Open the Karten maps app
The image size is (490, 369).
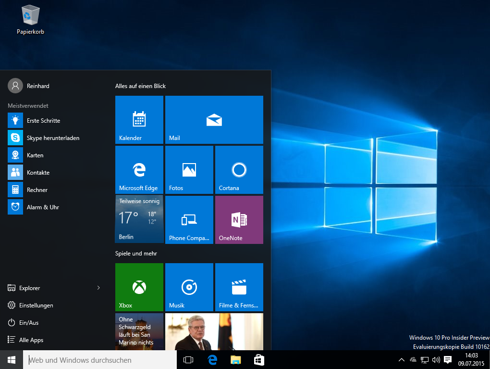point(55,155)
